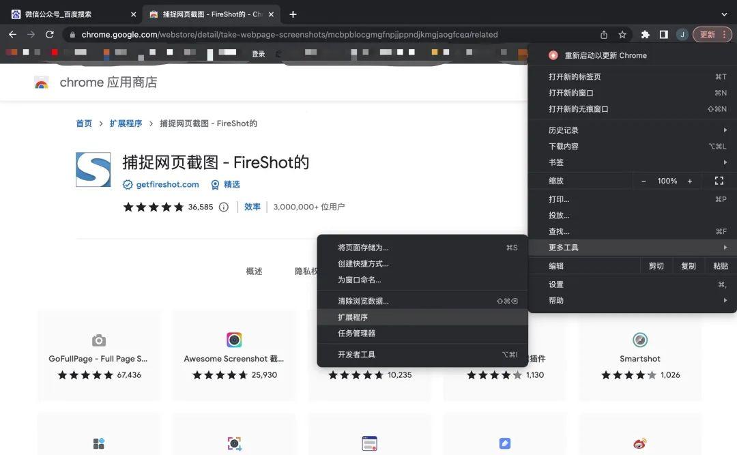This screenshot has height=455, width=737.
Task: Click 剪切 in the edit row
Action: (x=656, y=265)
